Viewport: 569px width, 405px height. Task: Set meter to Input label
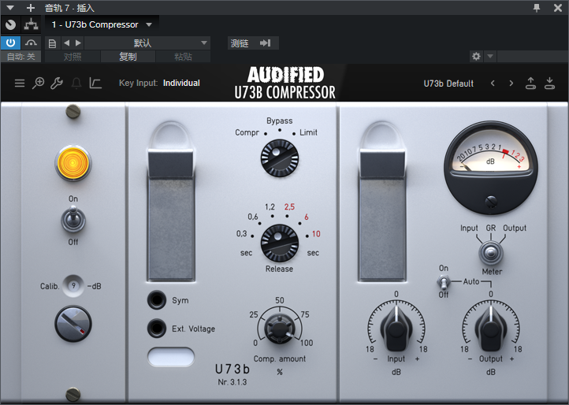point(469,228)
